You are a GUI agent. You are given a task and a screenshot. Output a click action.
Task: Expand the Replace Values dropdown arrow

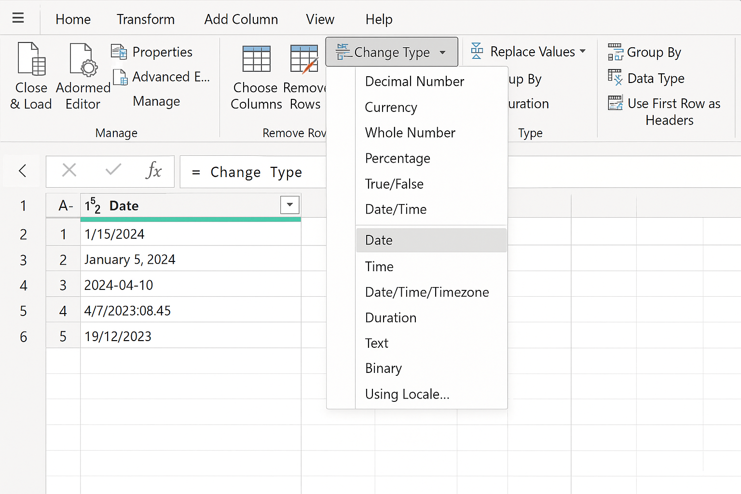coord(583,51)
